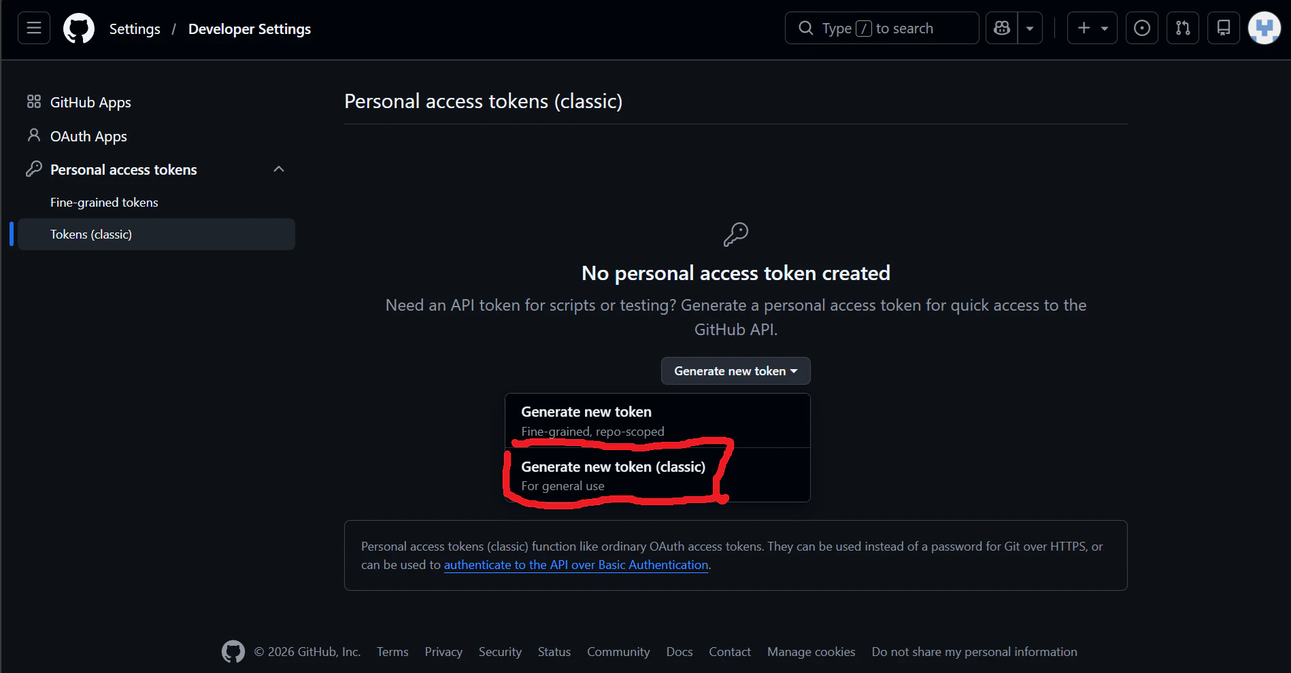Click the footer GitHub logo
1291x673 pixels.
(233, 651)
